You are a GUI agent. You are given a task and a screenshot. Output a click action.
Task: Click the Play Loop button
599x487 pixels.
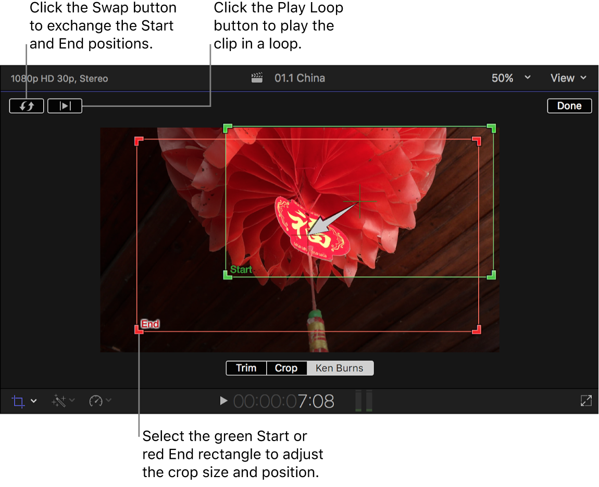point(65,105)
